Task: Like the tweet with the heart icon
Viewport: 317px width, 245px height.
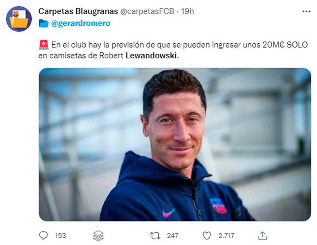Action: click(207, 235)
